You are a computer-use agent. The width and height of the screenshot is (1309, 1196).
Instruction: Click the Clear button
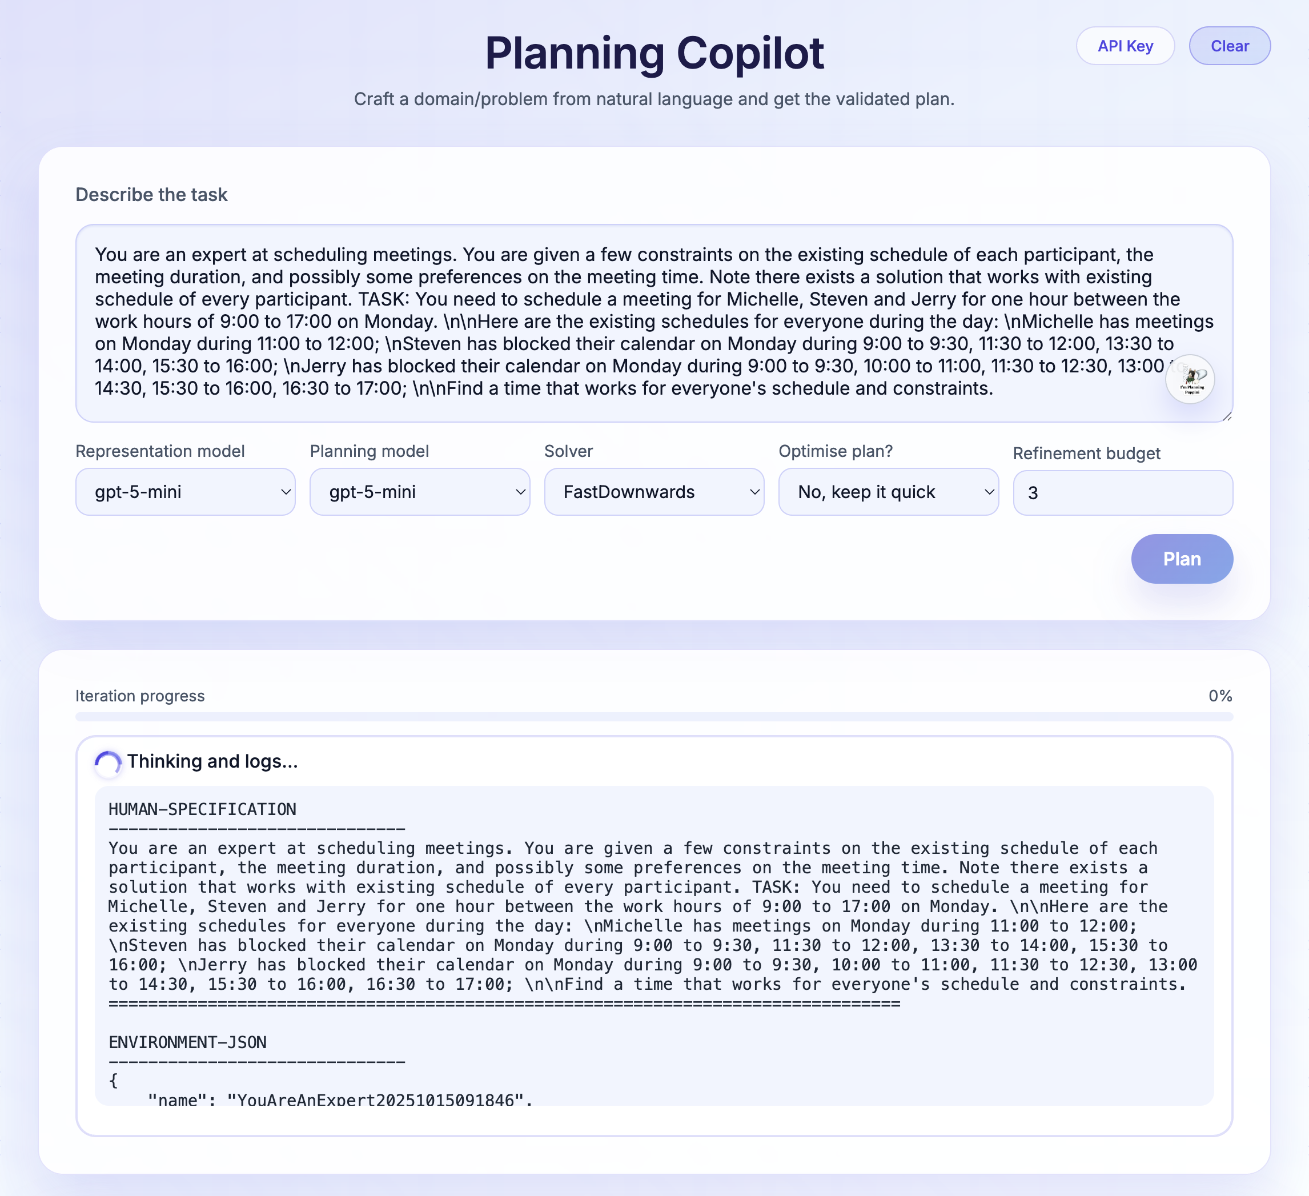click(1229, 46)
